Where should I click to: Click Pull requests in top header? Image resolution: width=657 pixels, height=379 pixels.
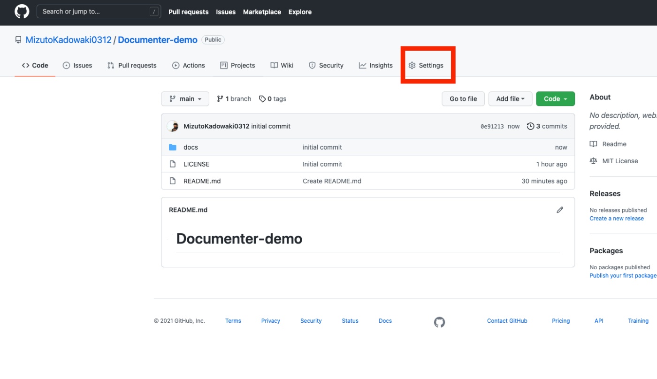tap(189, 12)
